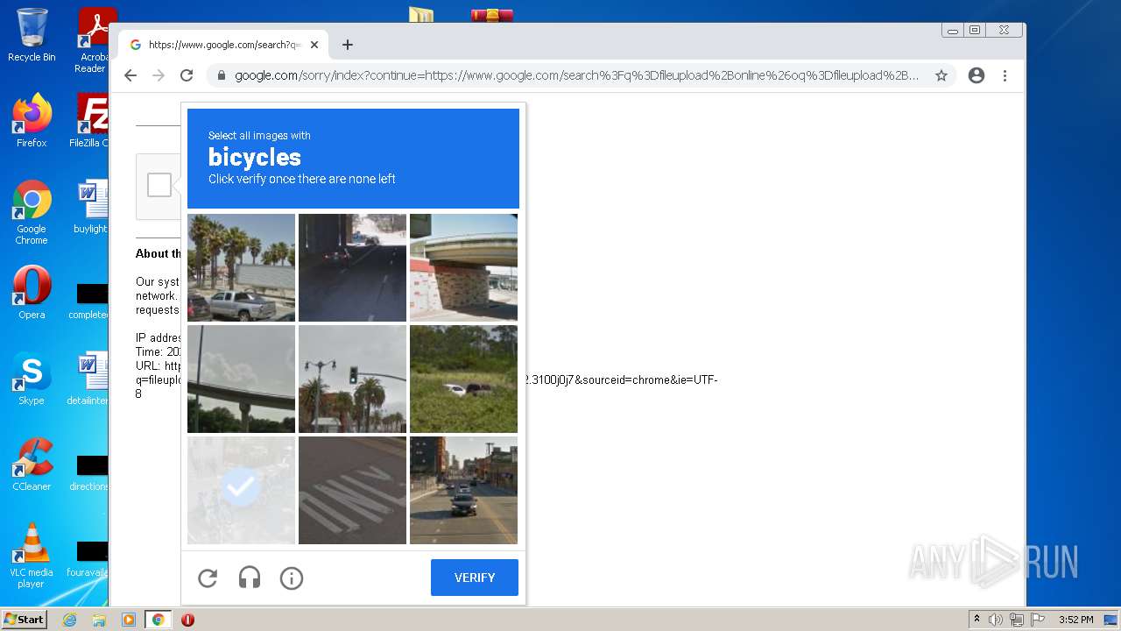The image size is (1121, 631).
Task: Get an audio challenge via headphones icon
Action: click(250, 578)
